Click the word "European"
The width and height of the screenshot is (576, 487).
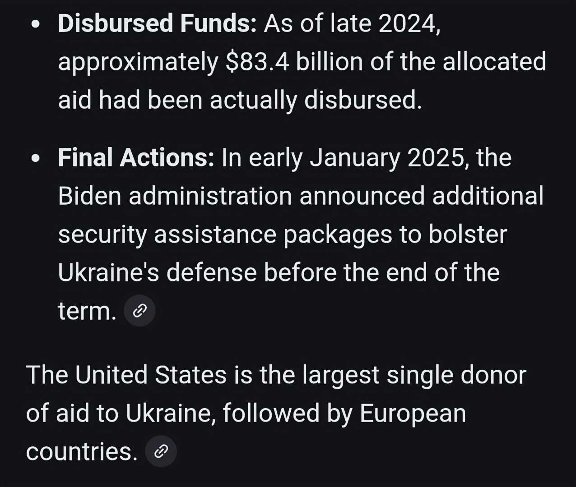click(413, 413)
